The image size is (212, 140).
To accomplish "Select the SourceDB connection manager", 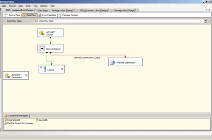I will 41,120.
